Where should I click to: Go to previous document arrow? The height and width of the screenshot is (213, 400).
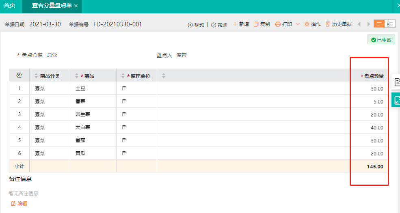[x=359, y=24]
